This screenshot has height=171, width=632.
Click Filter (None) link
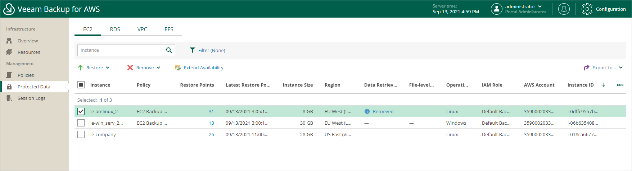tap(212, 50)
